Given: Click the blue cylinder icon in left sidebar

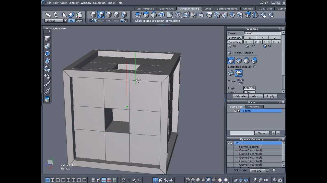Looking at the screenshot, I should click(47, 99).
